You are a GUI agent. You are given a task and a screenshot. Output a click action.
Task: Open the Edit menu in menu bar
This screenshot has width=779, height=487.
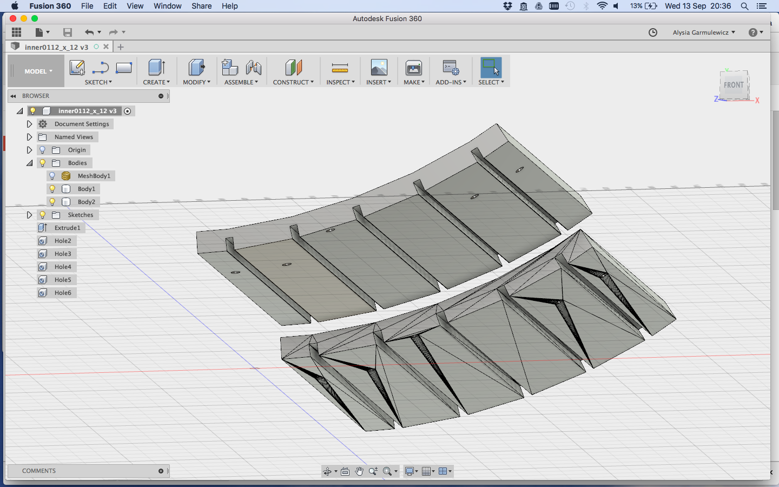coord(110,6)
